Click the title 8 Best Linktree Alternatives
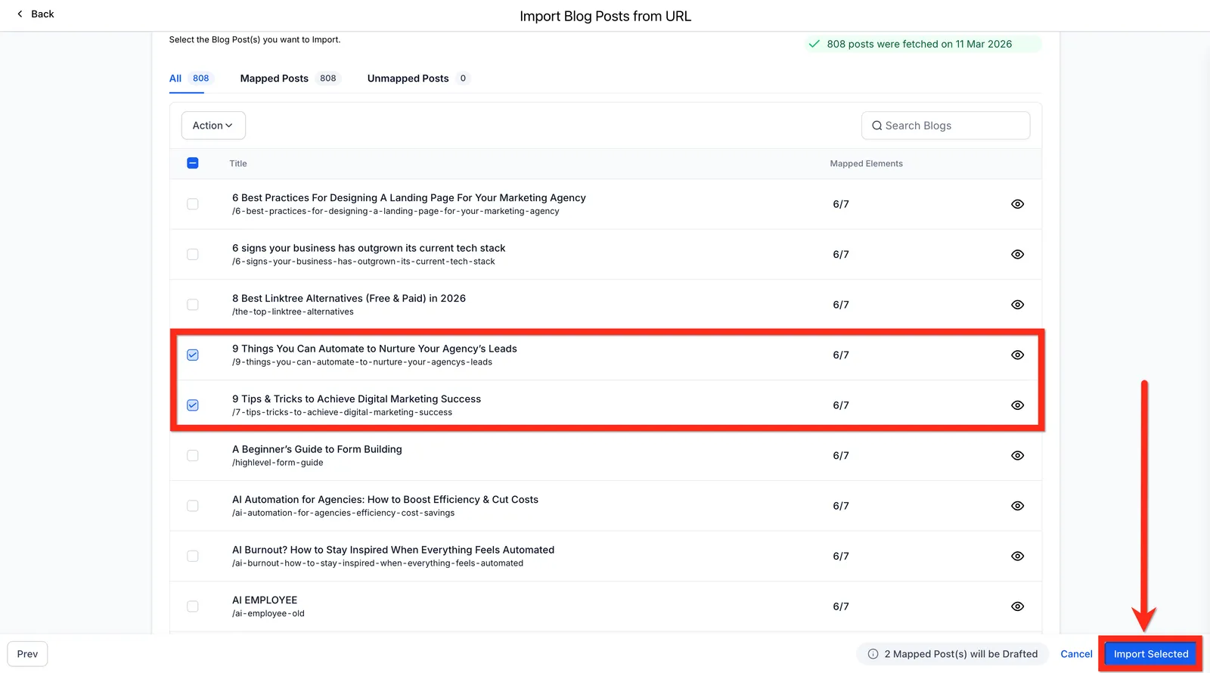Image resolution: width=1210 pixels, height=673 pixels. (x=349, y=299)
